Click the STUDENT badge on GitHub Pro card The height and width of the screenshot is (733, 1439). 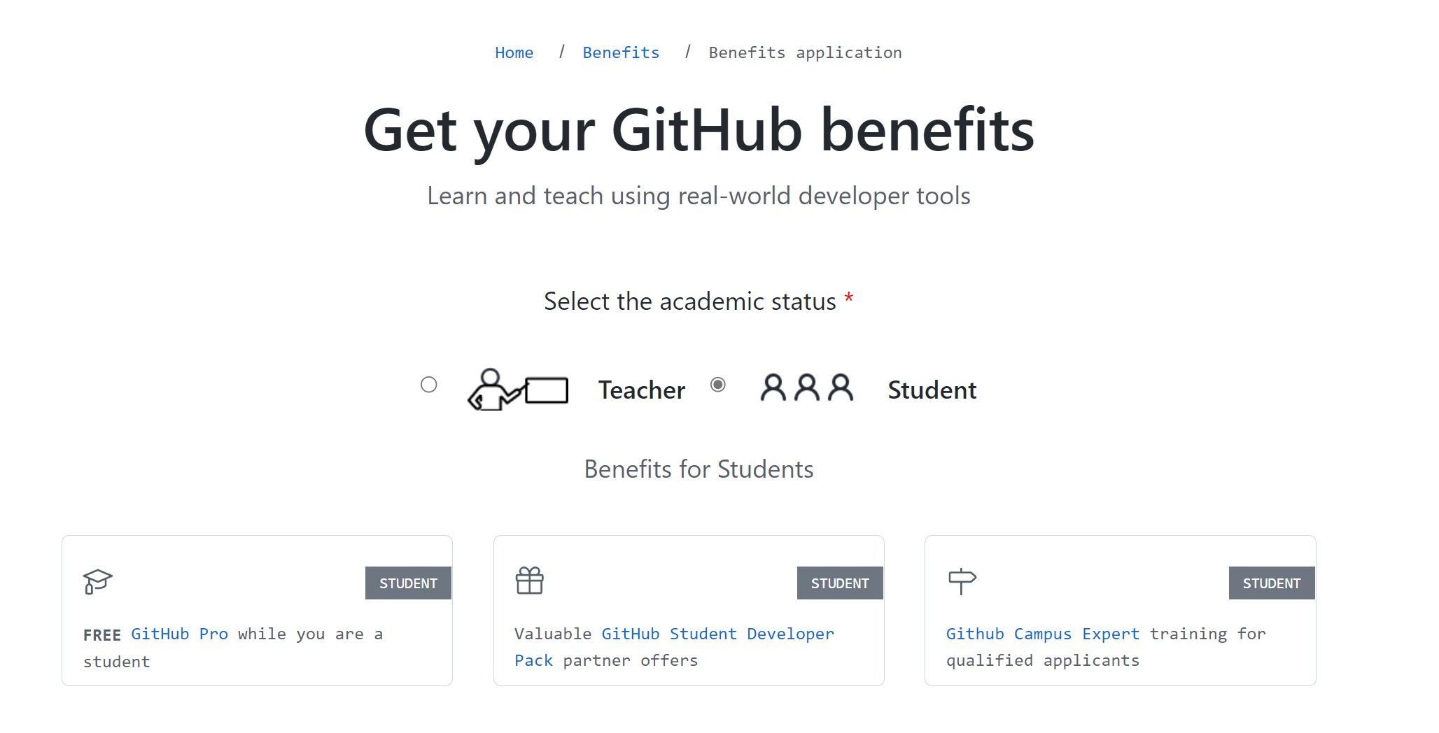coord(408,583)
